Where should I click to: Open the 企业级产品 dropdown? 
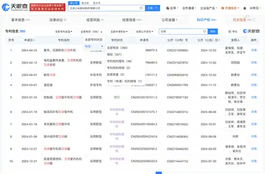209,8
